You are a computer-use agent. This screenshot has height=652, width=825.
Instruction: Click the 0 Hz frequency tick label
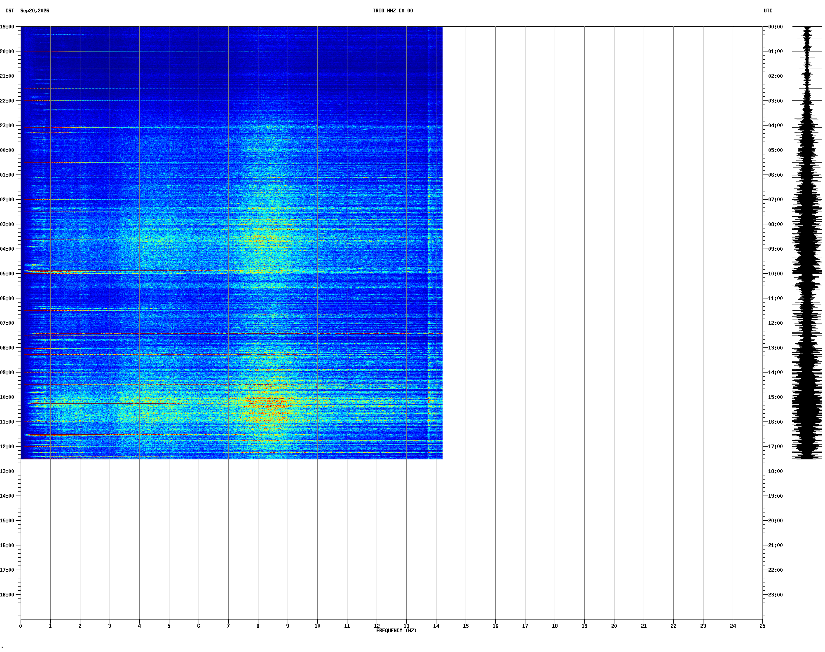[x=21, y=626]
